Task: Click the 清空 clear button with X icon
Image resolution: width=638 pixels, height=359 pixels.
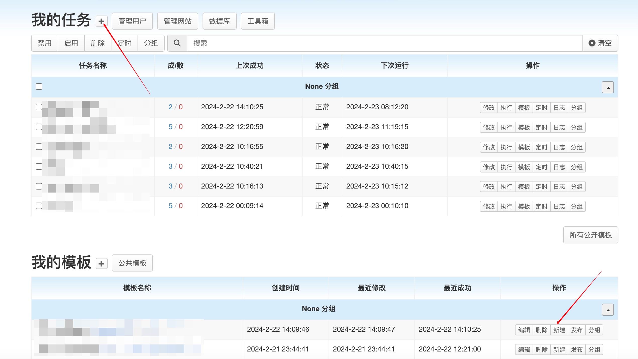Action: click(600, 43)
